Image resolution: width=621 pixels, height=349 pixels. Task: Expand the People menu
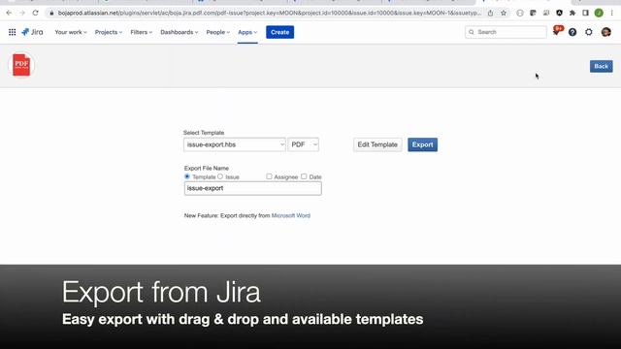point(217,32)
